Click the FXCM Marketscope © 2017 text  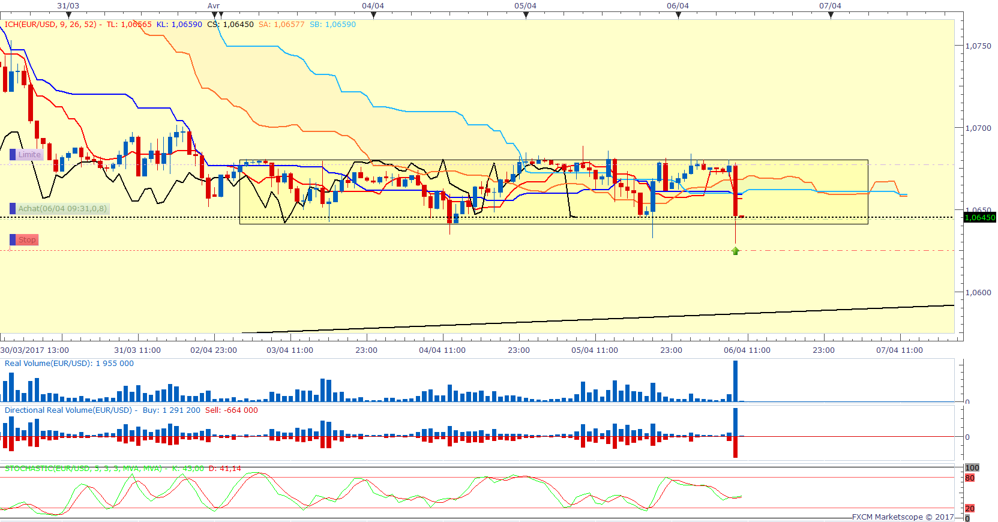pyautogui.click(x=903, y=517)
